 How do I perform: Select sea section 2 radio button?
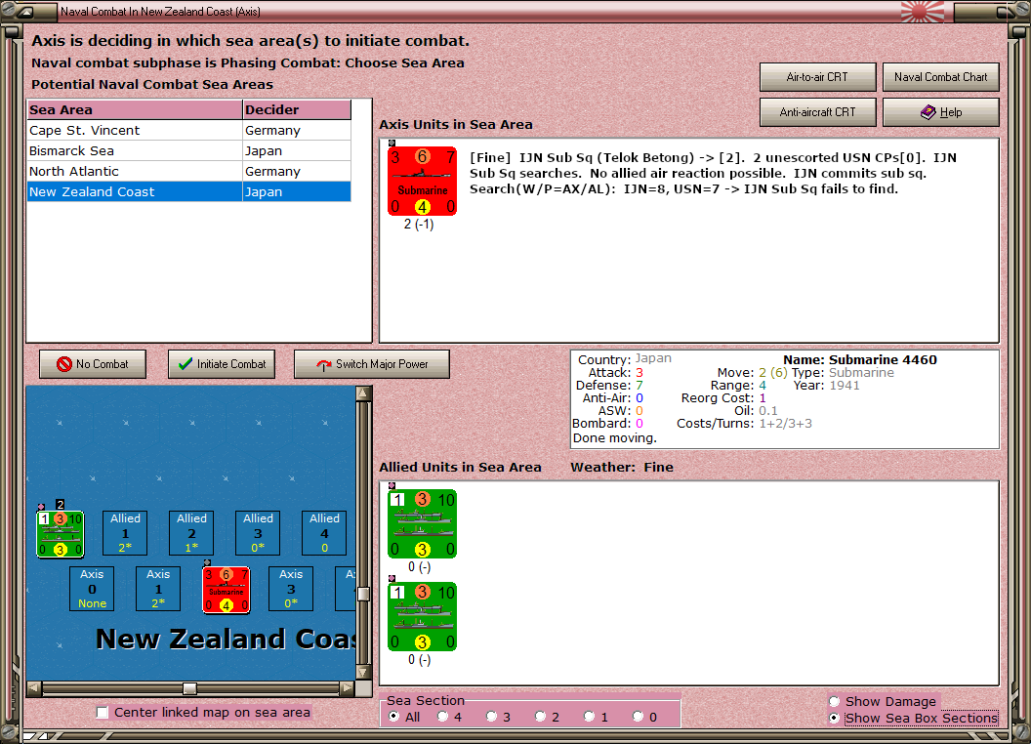[540, 717]
